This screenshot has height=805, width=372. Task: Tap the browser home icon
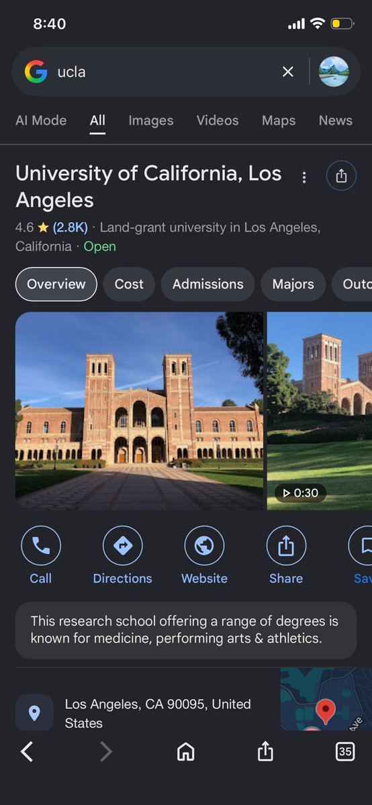185,752
